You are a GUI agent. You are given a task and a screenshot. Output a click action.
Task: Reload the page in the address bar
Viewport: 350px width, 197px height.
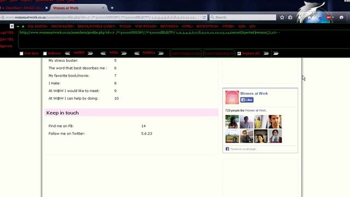point(204,17)
